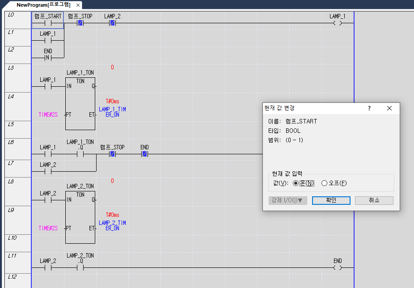Click the 취소 button
Image resolution: width=414 pixels, height=288 pixels.
374,200
